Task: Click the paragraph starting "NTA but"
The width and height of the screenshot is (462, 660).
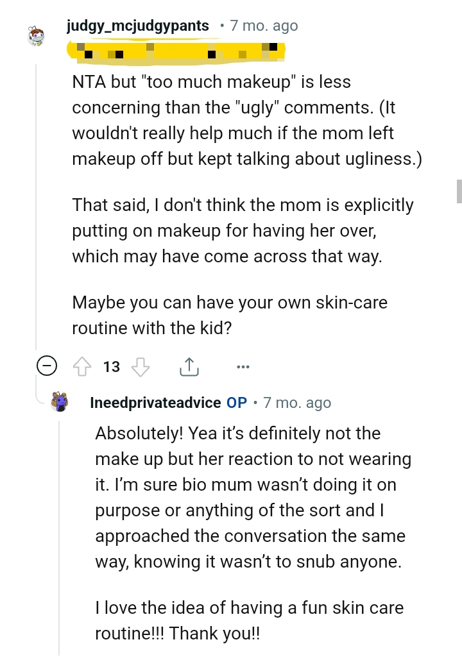Action: [x=246, y=120]
